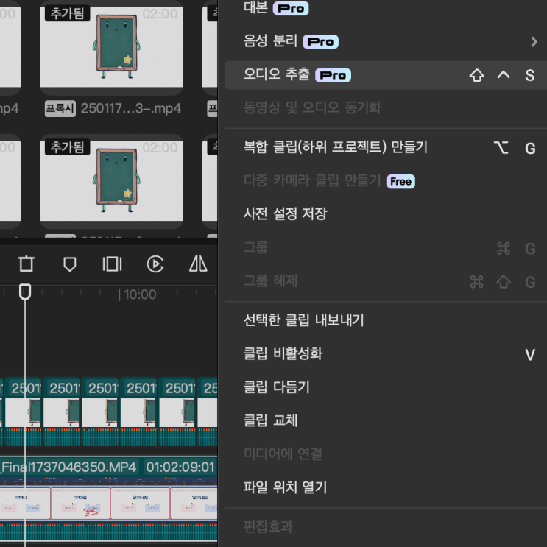The width and height of the screenshot is (547, 547).
Task: Click the mirror flip icon
Action: pos(198,264)
